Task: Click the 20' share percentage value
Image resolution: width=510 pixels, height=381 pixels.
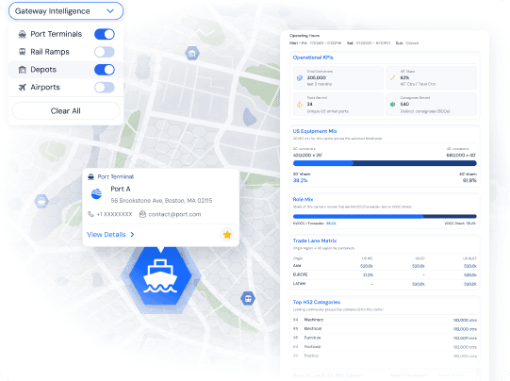Action: click(300, 180)
